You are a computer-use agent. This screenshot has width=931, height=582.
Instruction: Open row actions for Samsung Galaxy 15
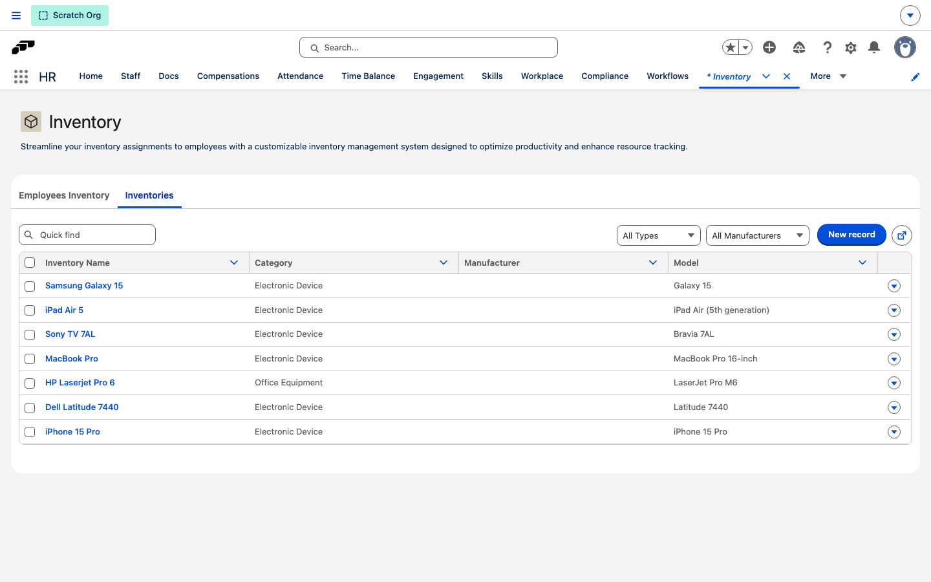894,286
